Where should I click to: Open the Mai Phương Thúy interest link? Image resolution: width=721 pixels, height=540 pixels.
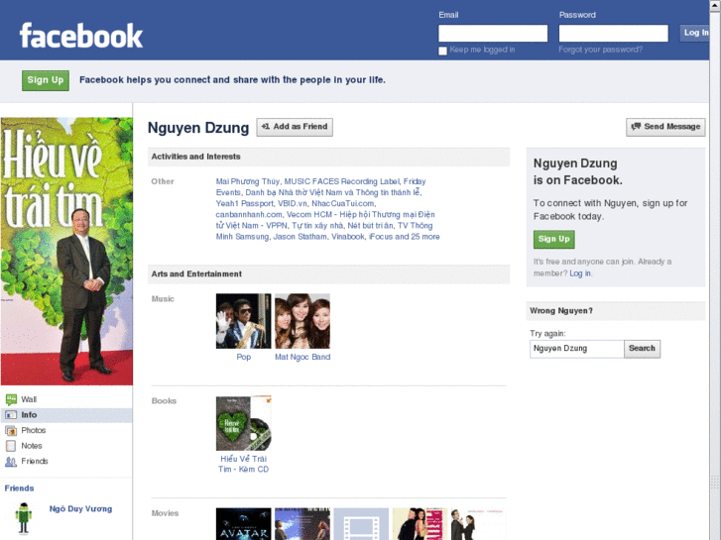pyautogui.click(x=248, y=181)
